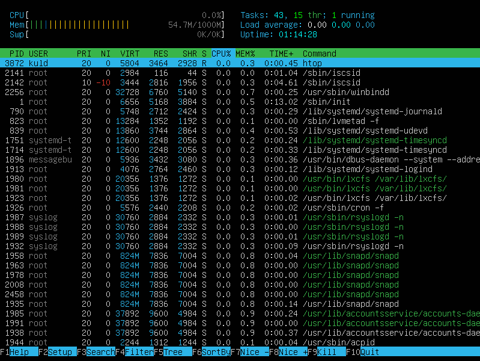The image size is (480, 361).
Task: Sort by the CPU% column header
Action: pos(221,54)
